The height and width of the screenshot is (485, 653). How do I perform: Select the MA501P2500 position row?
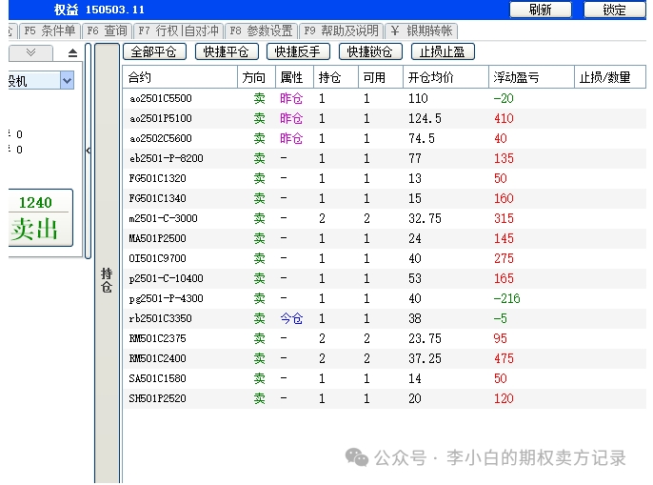tap(385, 238)
